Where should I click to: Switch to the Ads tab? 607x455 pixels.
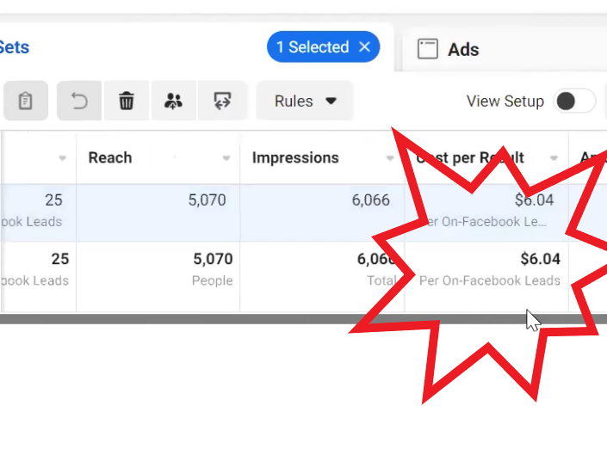pos(463,50)
